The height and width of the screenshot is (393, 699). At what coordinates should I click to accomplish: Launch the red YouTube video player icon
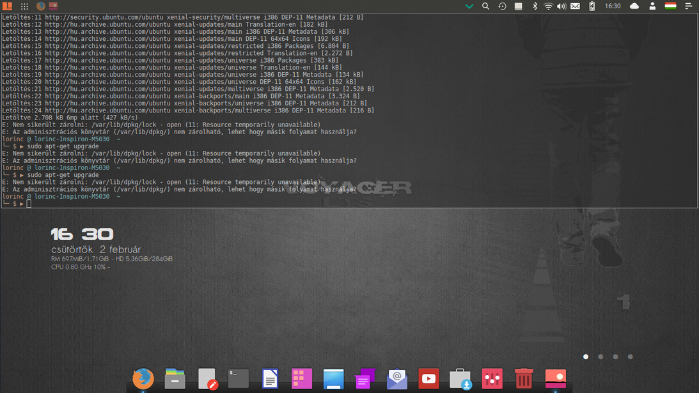click(428, 379)
